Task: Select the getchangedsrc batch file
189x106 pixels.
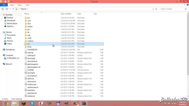Action: click(x=64, y=64)
